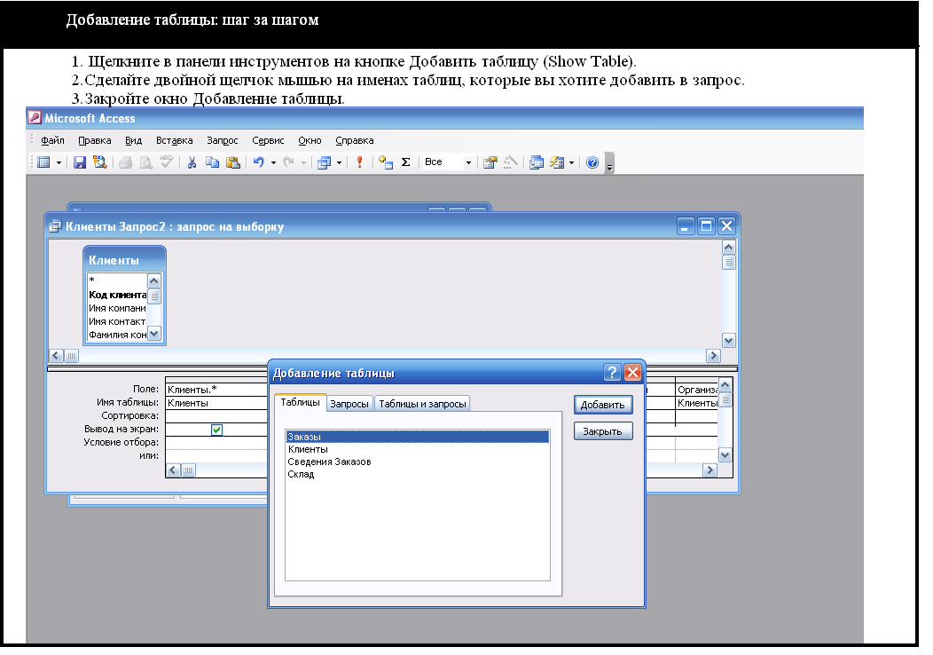Open the Окно menu
This screenshot has width=933, height=655.
point(310,140)
